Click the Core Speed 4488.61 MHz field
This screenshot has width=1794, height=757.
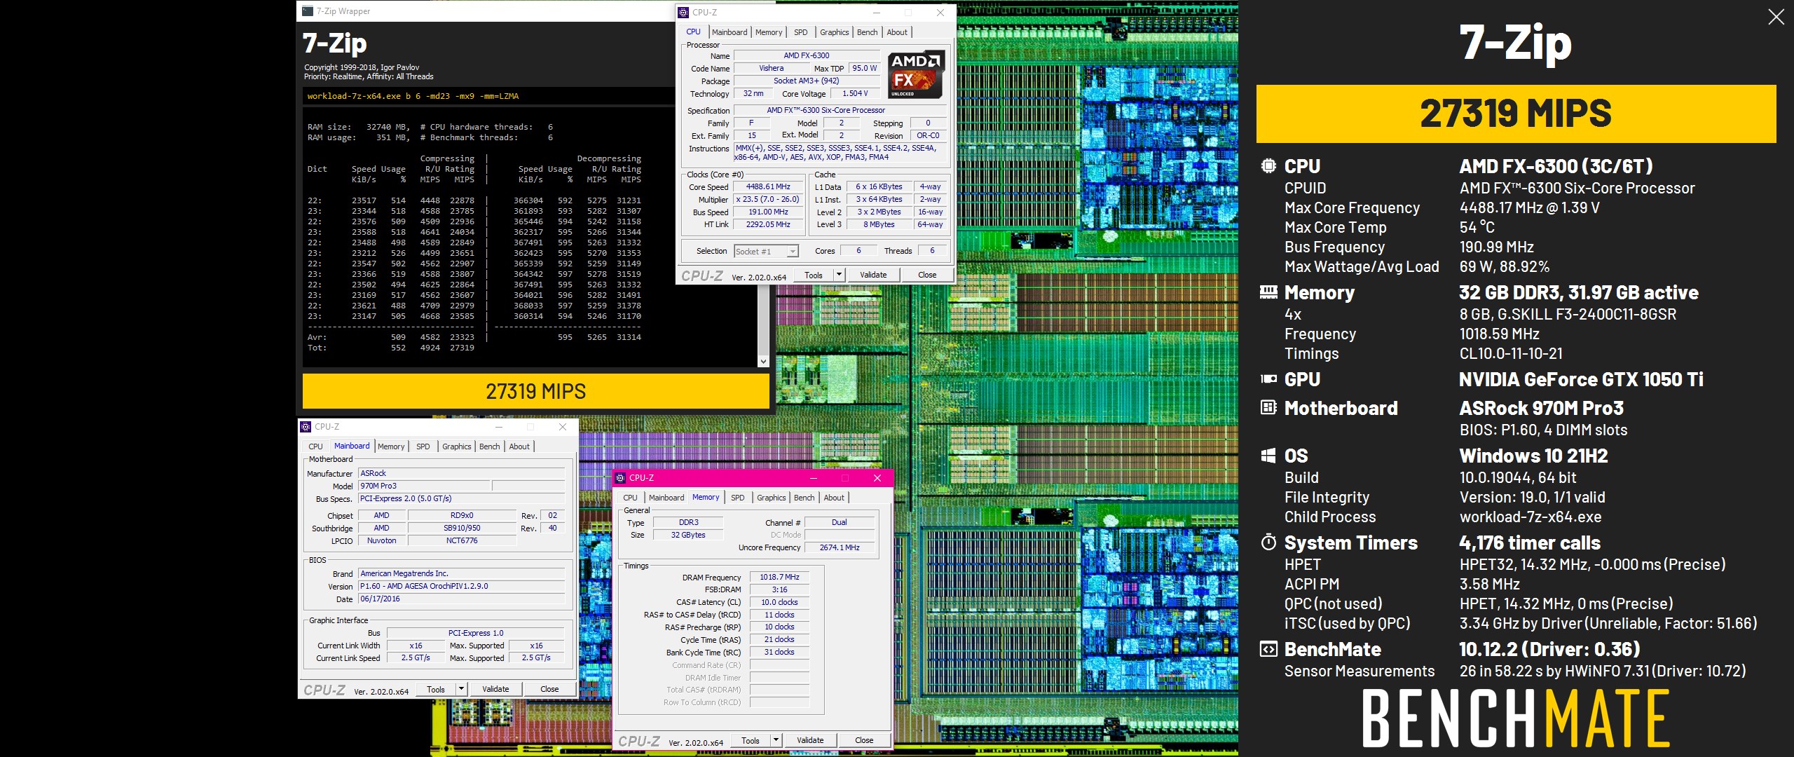point(769,187)
